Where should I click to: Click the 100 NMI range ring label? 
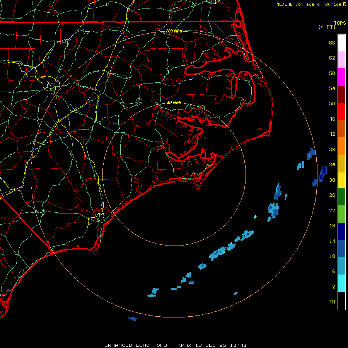click(x=174, y=31)
